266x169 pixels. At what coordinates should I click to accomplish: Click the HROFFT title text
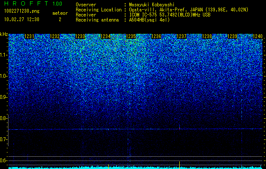[26, 3]
